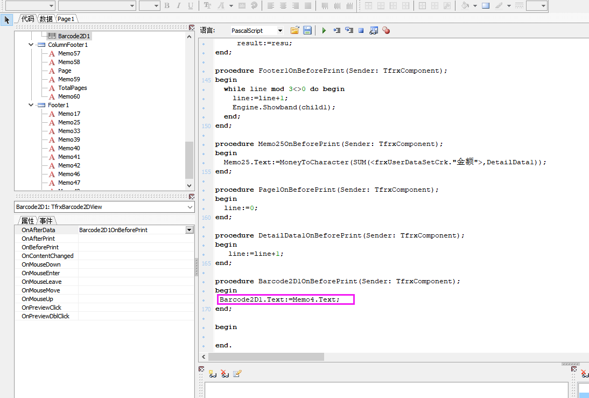Switch to the 属性 properties tab
Image resolution: width=589 pixels, height=398 pixels.
click(27, 221)
